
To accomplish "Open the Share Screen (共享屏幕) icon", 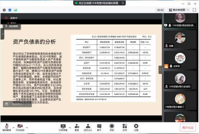I will (x=63, y=128).
